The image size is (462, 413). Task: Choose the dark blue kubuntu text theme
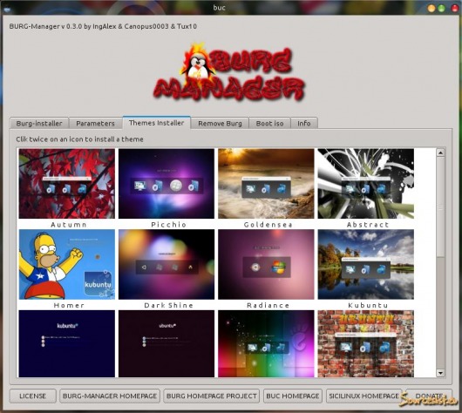(67, 343)
